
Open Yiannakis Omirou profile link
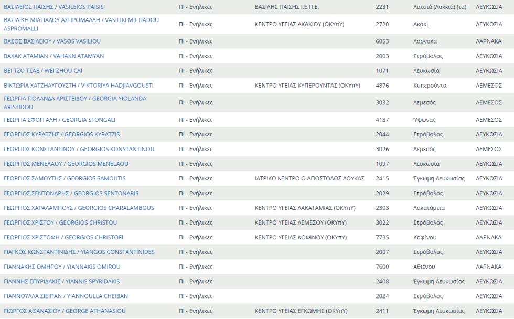62,267
